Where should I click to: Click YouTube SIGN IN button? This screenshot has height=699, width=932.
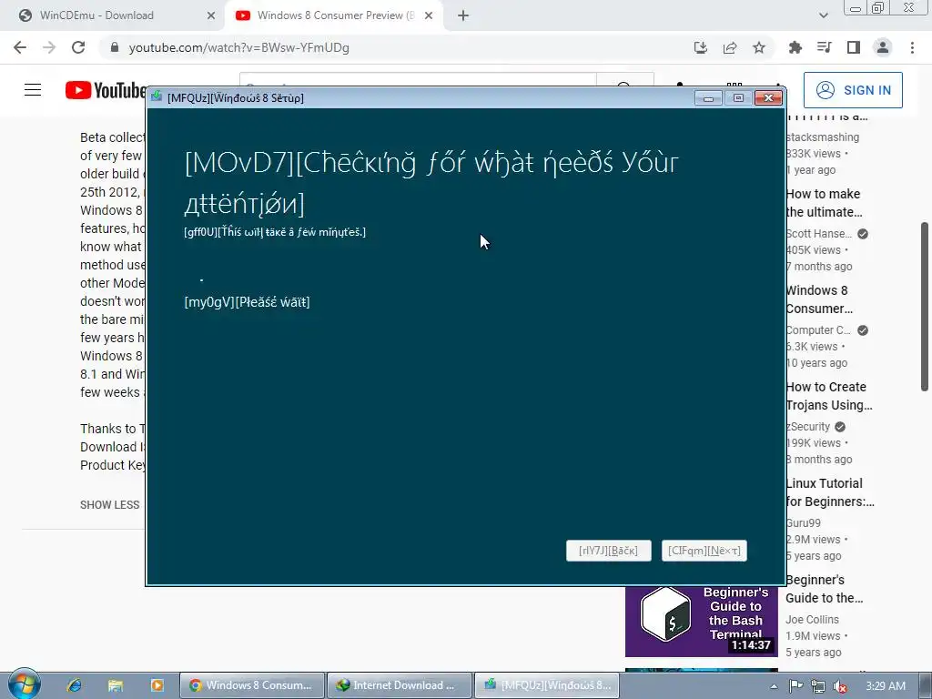point(853,90)
